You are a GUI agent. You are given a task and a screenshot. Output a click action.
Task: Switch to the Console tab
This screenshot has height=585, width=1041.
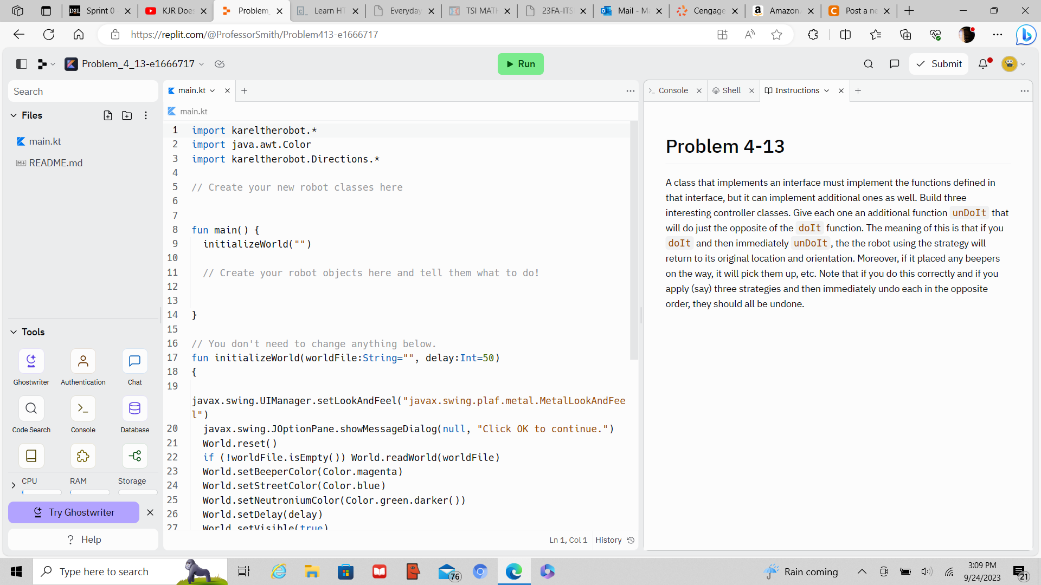[x=672, y=90]
